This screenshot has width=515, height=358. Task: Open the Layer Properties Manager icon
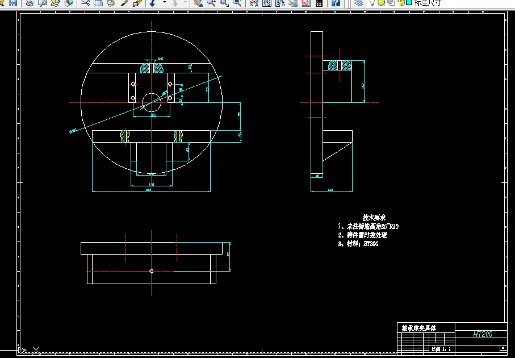(x=359, y=3)
